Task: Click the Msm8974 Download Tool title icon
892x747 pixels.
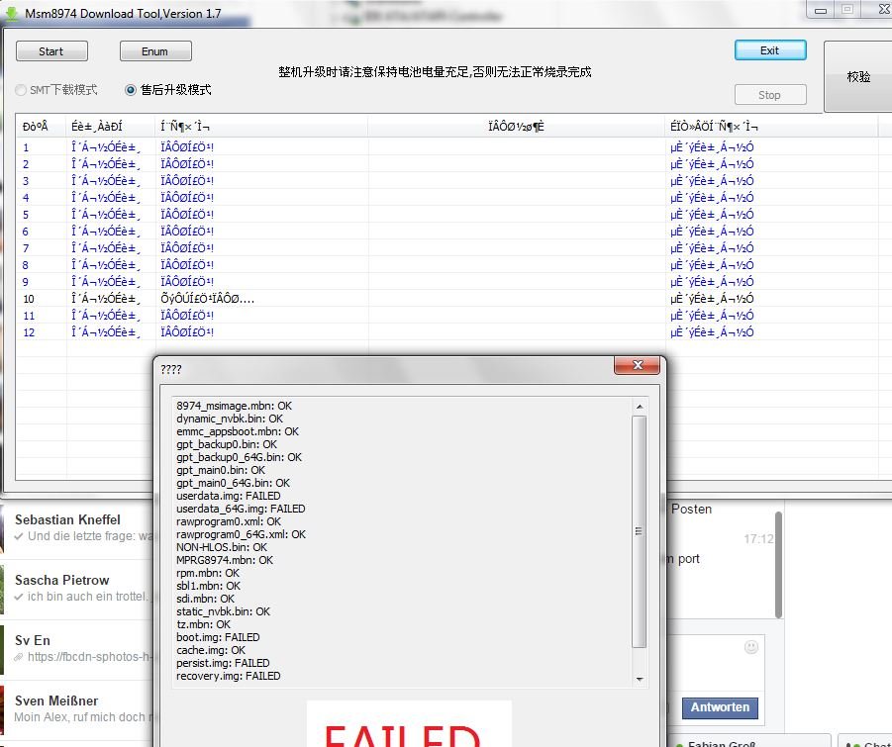Action: pyautogui.click(x=11, y=13)
